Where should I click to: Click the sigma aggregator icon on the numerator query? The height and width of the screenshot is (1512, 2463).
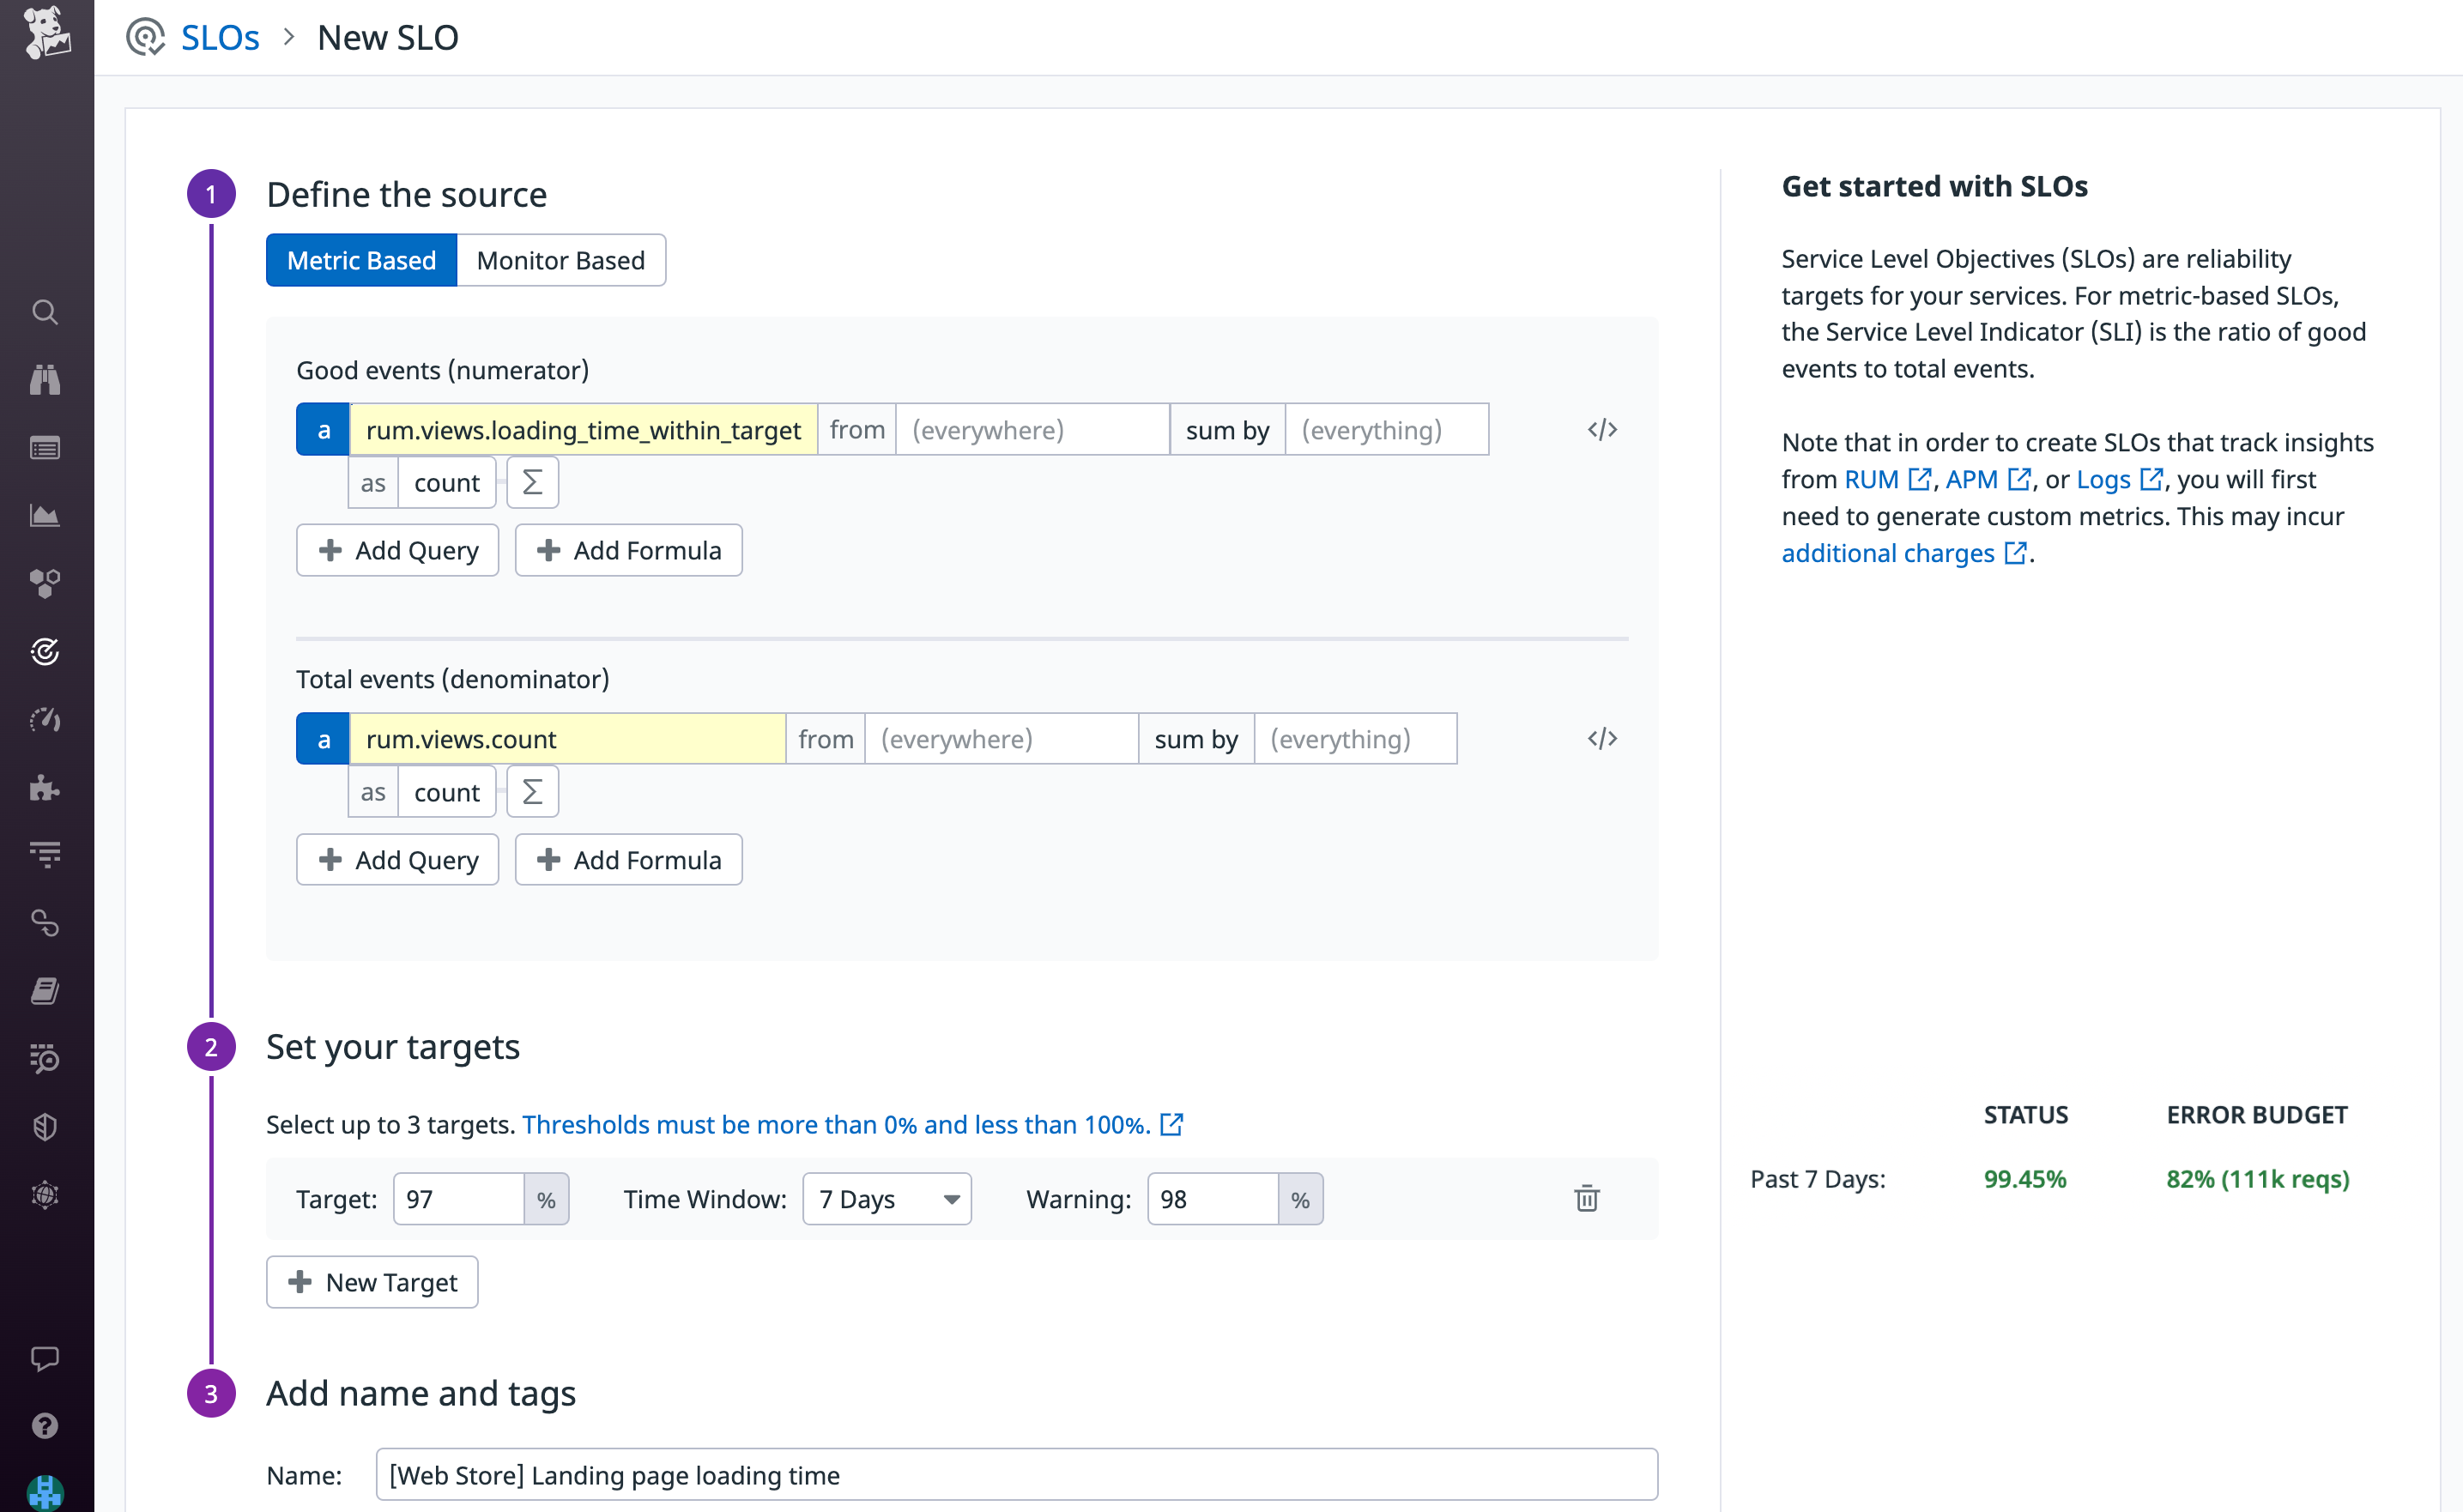532,481
